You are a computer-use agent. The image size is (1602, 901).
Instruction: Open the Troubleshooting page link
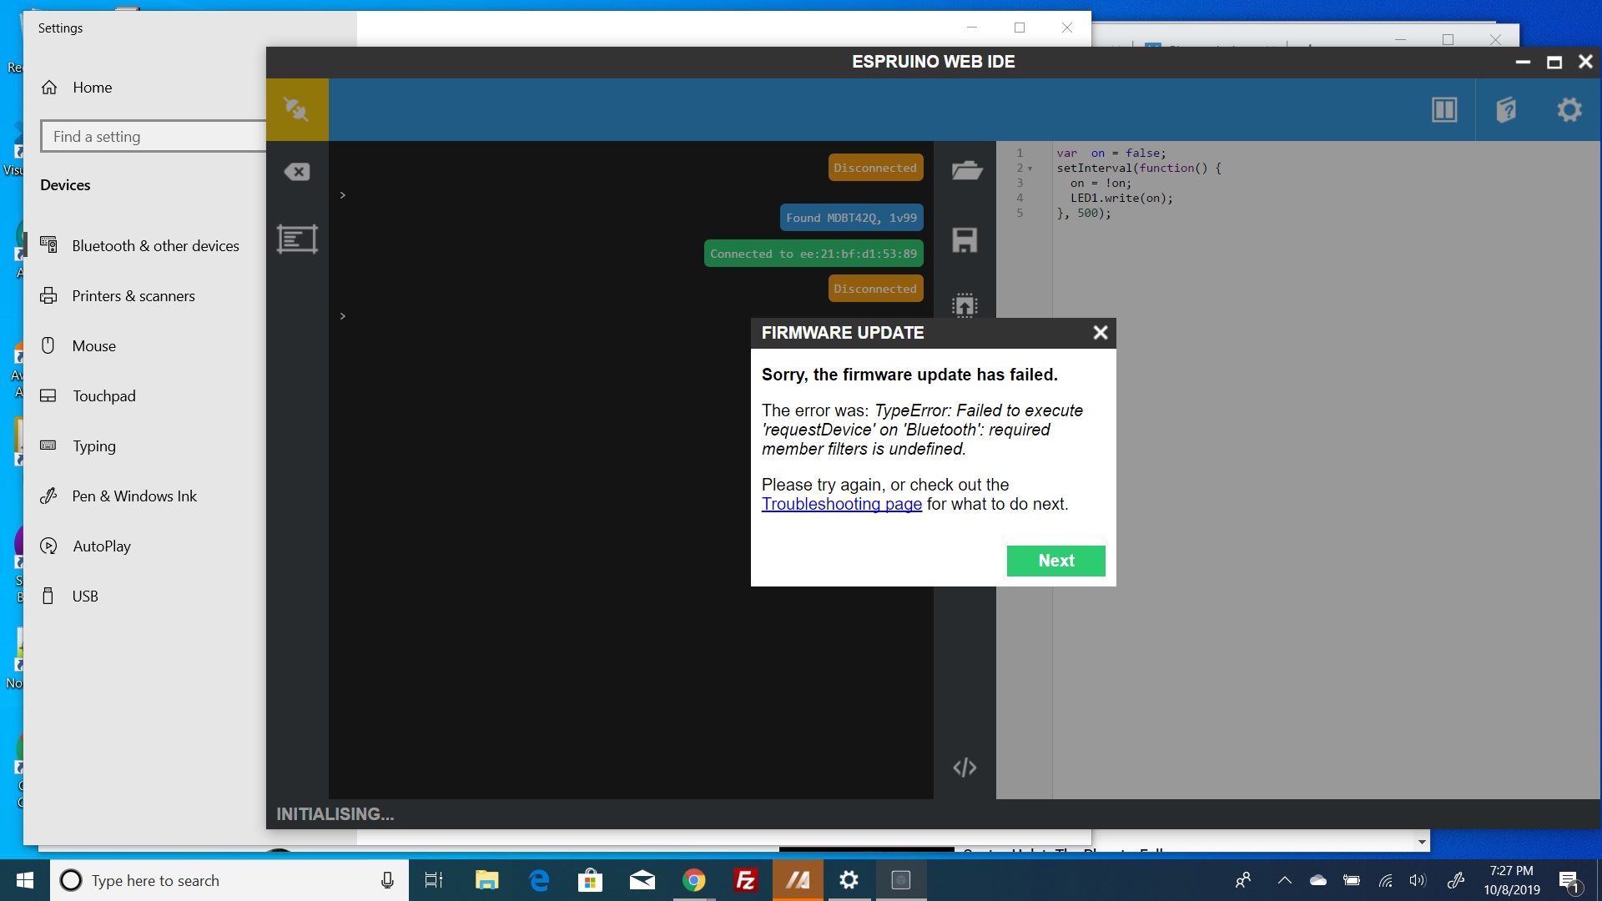[841, 504]
